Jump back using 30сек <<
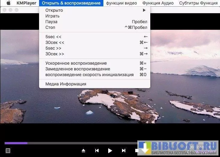This screenshot has width=220, height=157. [x=55, y=42]
